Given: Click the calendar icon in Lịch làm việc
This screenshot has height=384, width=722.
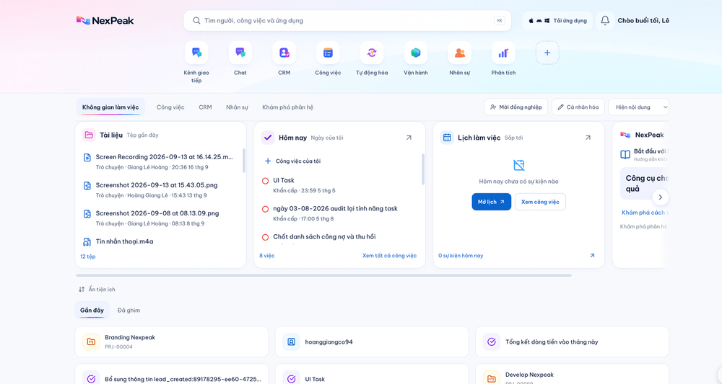Looking at the screenshot, I should [x=447, y=138].
